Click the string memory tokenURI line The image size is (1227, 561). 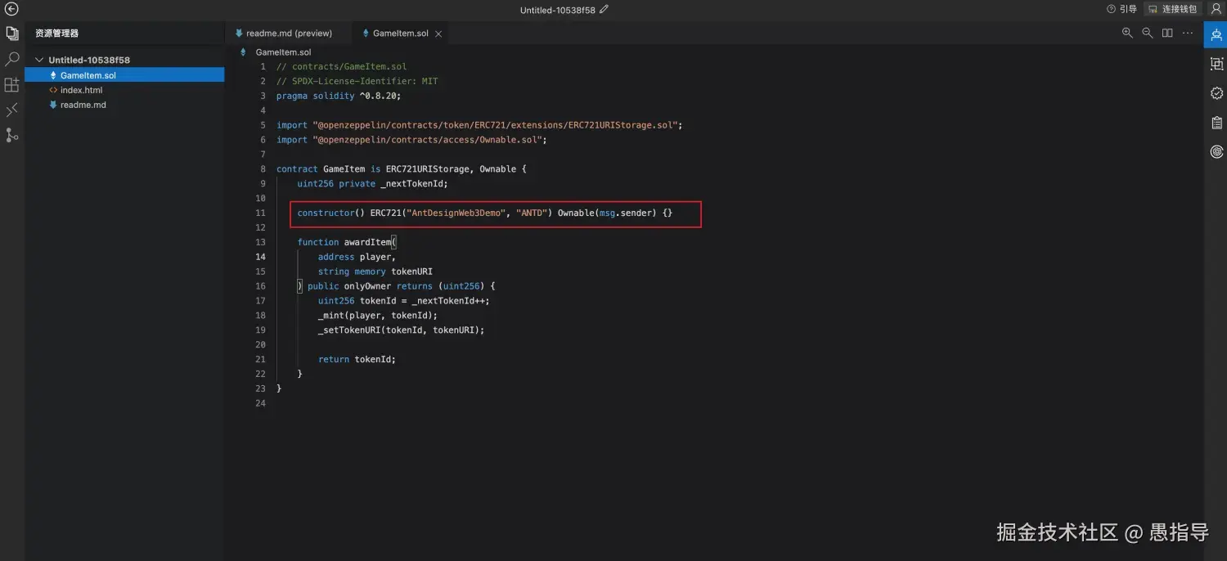tap(375, 272)
